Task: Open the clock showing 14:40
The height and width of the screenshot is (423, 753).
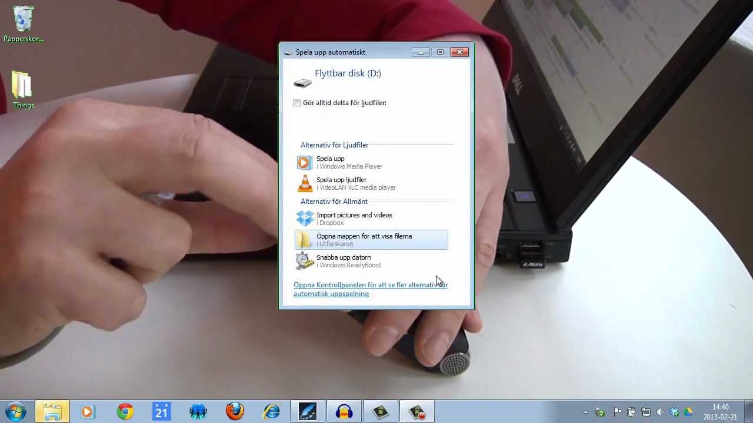Action: pos(720,412)
